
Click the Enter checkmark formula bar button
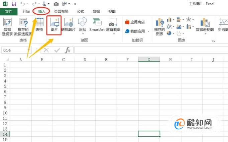coord(57,50)
